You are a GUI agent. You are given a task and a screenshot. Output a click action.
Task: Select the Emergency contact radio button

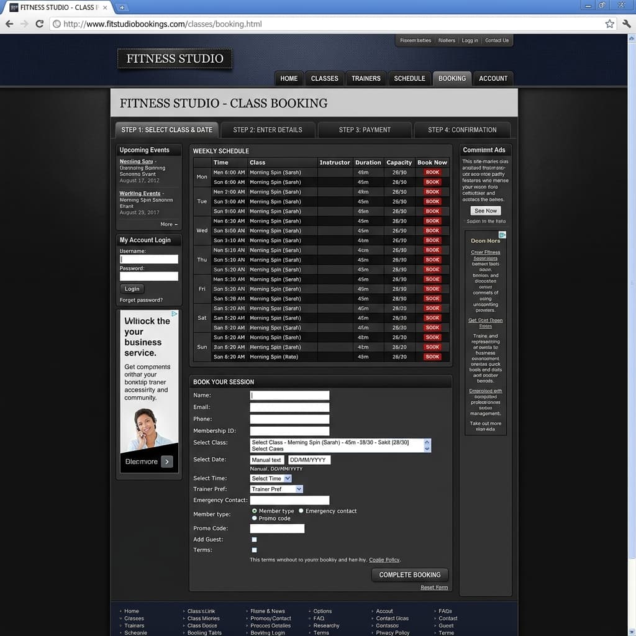[x=301, y=511]
